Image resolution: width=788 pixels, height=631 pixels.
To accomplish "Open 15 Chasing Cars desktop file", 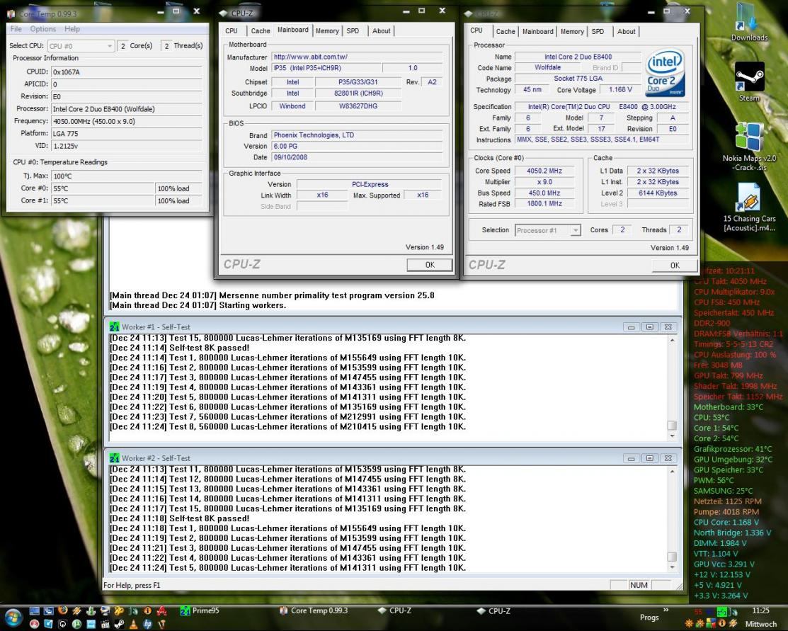I will (x=749, y=207).
